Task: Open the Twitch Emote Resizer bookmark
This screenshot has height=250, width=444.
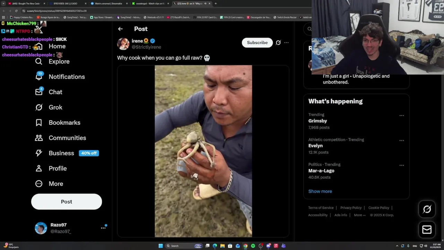Action: (285, 17)
